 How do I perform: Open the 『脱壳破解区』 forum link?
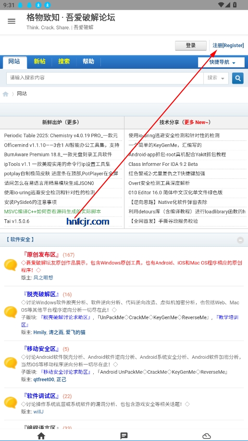[41, 294]
